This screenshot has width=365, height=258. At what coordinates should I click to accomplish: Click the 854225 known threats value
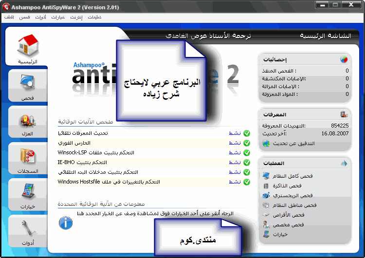[340, 126]
